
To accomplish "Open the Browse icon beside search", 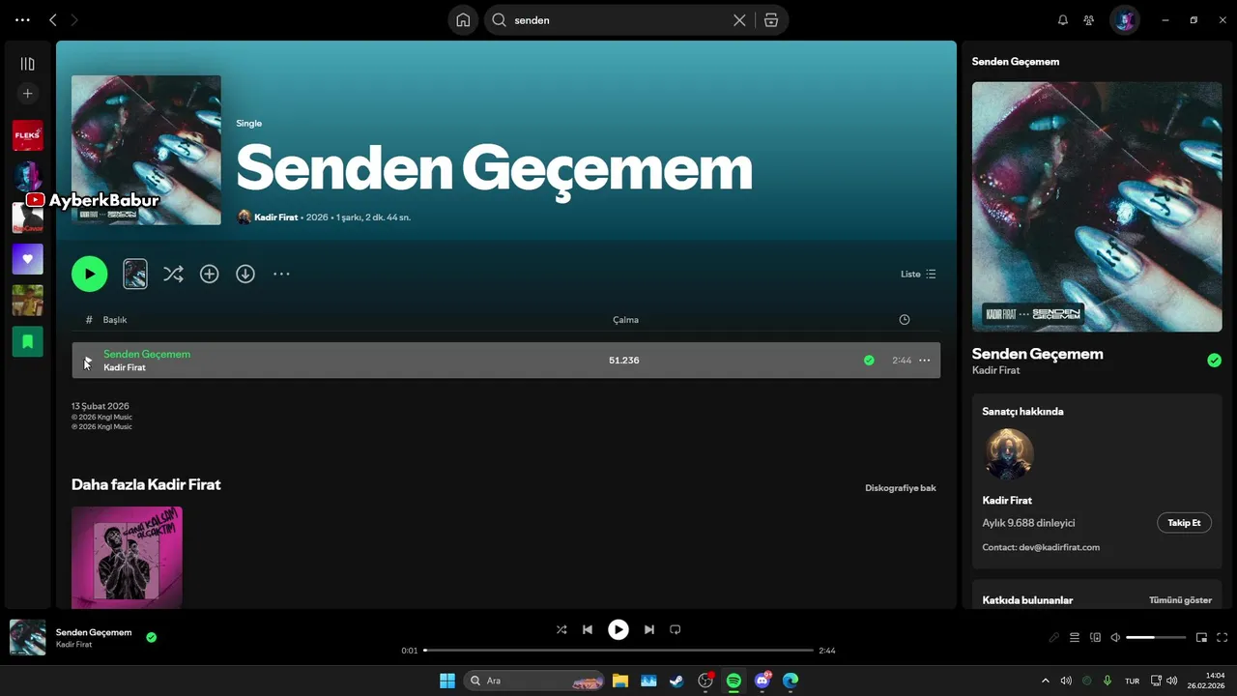I will coord(770,19).
